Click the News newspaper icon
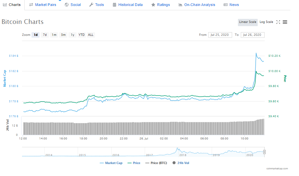The width and height of the screenshot is (299, 176). click(x=226, y=5)
